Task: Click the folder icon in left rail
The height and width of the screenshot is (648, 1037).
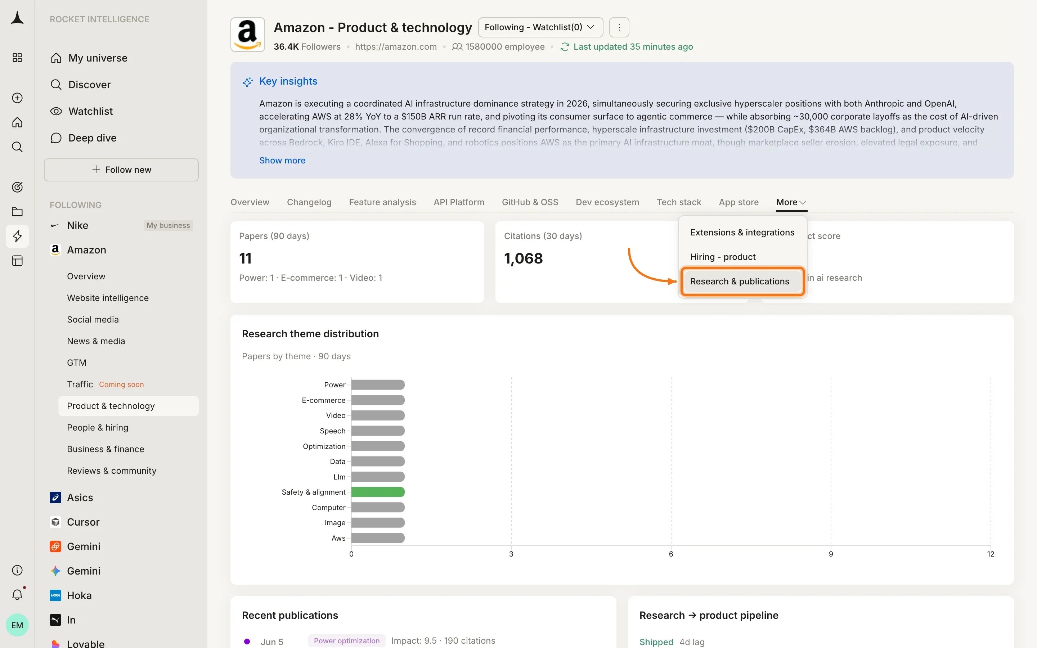Action: click(x=17, y=211)
